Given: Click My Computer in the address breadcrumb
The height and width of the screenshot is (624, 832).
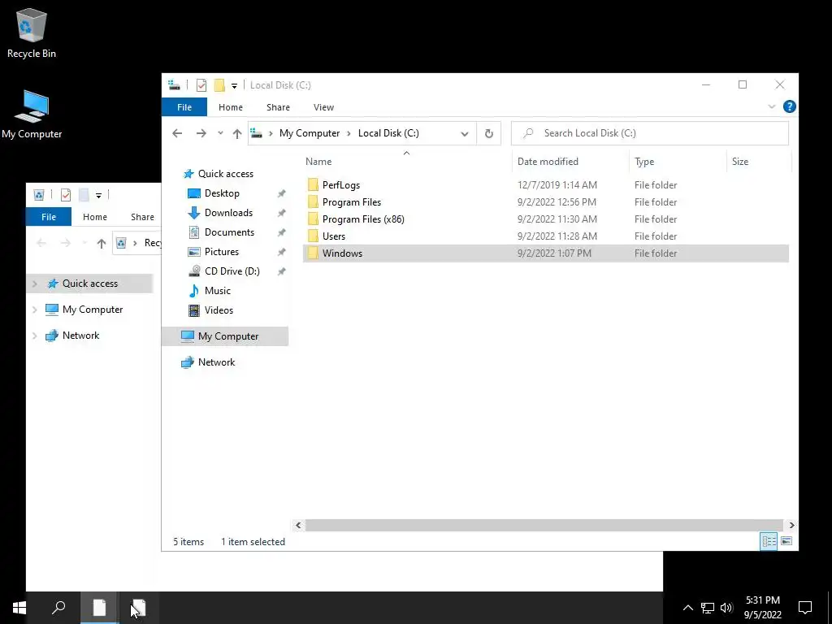Looking at the screenshot, I should 310,133.
